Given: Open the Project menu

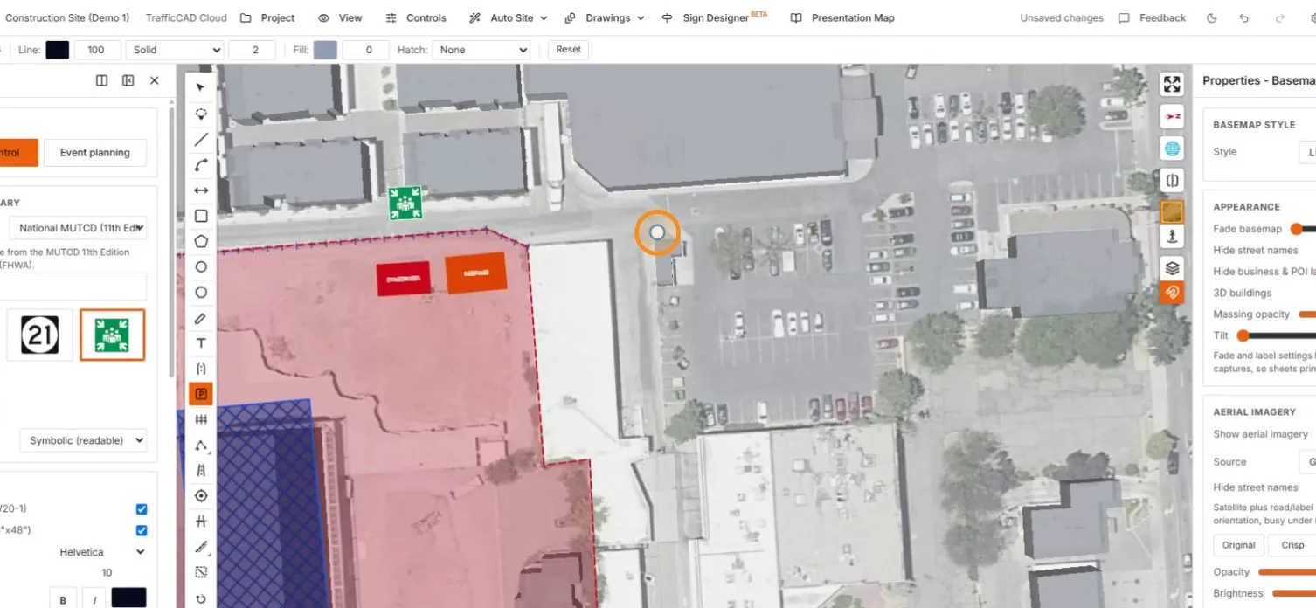Looking at the screenshot, I should click(x=267, y=17).
